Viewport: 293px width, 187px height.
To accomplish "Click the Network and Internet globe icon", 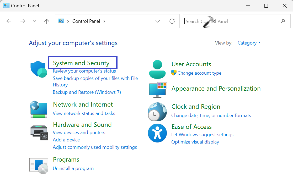I will tap(39, 109).
